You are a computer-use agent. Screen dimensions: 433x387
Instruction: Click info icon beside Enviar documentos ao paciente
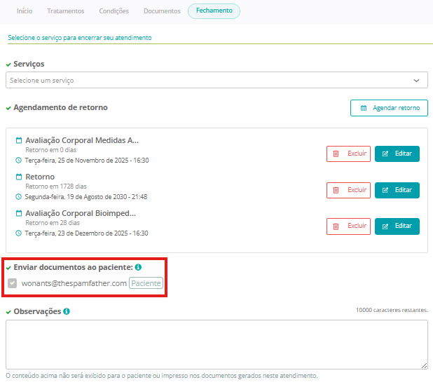pos(138,268)
